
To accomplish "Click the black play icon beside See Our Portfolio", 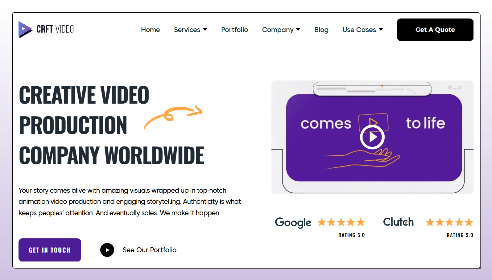I will [x=107, y=250].
